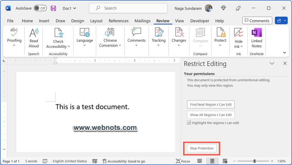Click the Save icon in title bar

tap(53, 8)
